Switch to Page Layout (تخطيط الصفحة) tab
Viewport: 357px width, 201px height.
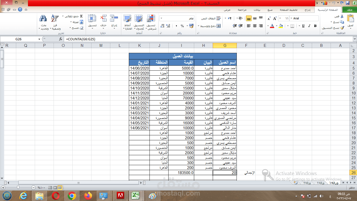click(x=289, y=10)
